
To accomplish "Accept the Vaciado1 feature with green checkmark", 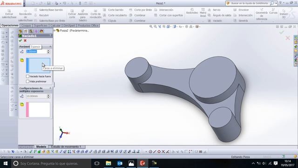I will pos(20,41).
